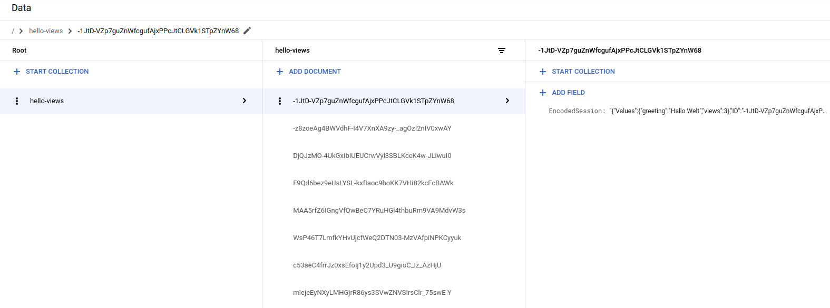Image resolution: width=830 pixels, height=308 pixels.
Task: Open the filter icon in hello-views column
Action: [502, 51]
